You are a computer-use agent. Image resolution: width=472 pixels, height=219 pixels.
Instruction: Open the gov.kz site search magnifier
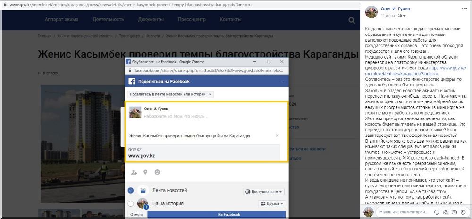pyautogui.click(x=352, y=20)
